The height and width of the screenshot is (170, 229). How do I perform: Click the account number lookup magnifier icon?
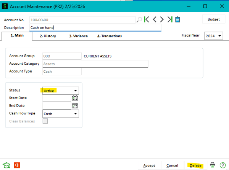(139, 19)
